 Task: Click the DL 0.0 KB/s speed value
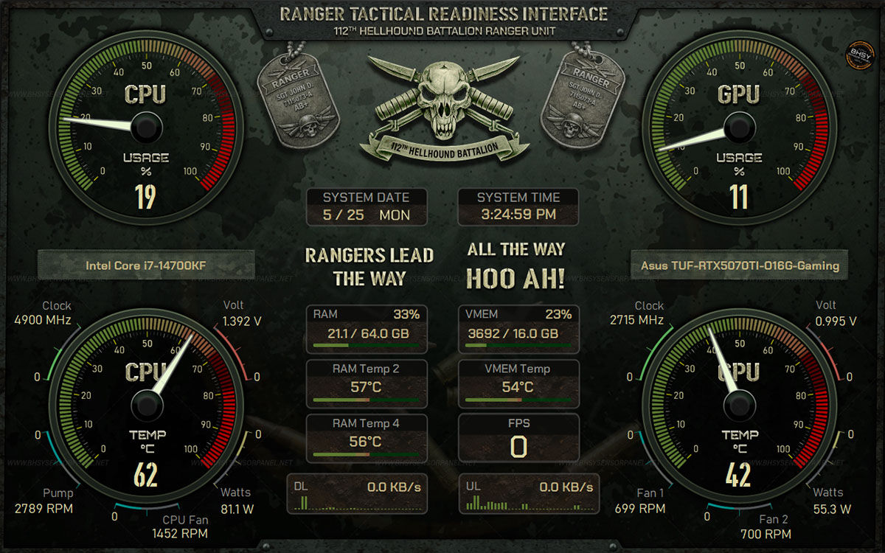pyautogui.click(x=394, y=487)
